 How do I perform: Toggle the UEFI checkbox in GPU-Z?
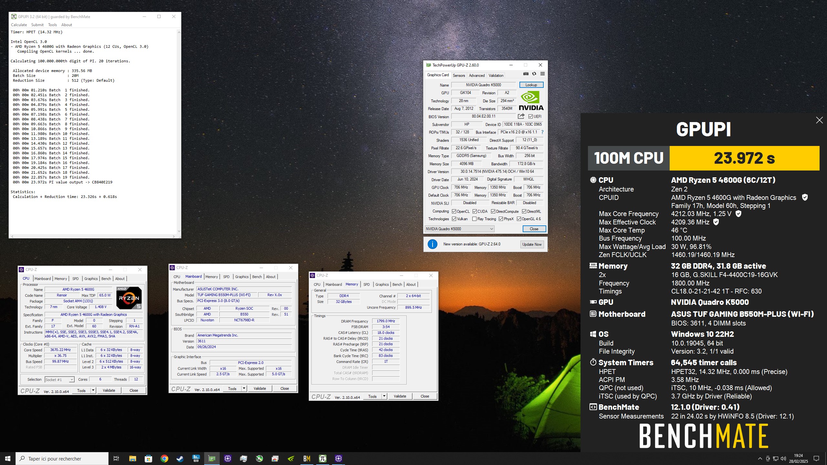click(531, 117)
